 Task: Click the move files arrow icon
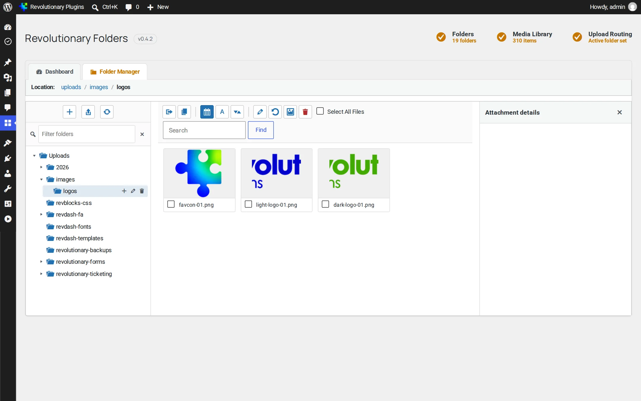(169, 112)
